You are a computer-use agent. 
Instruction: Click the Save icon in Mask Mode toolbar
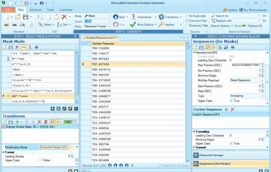11,47
